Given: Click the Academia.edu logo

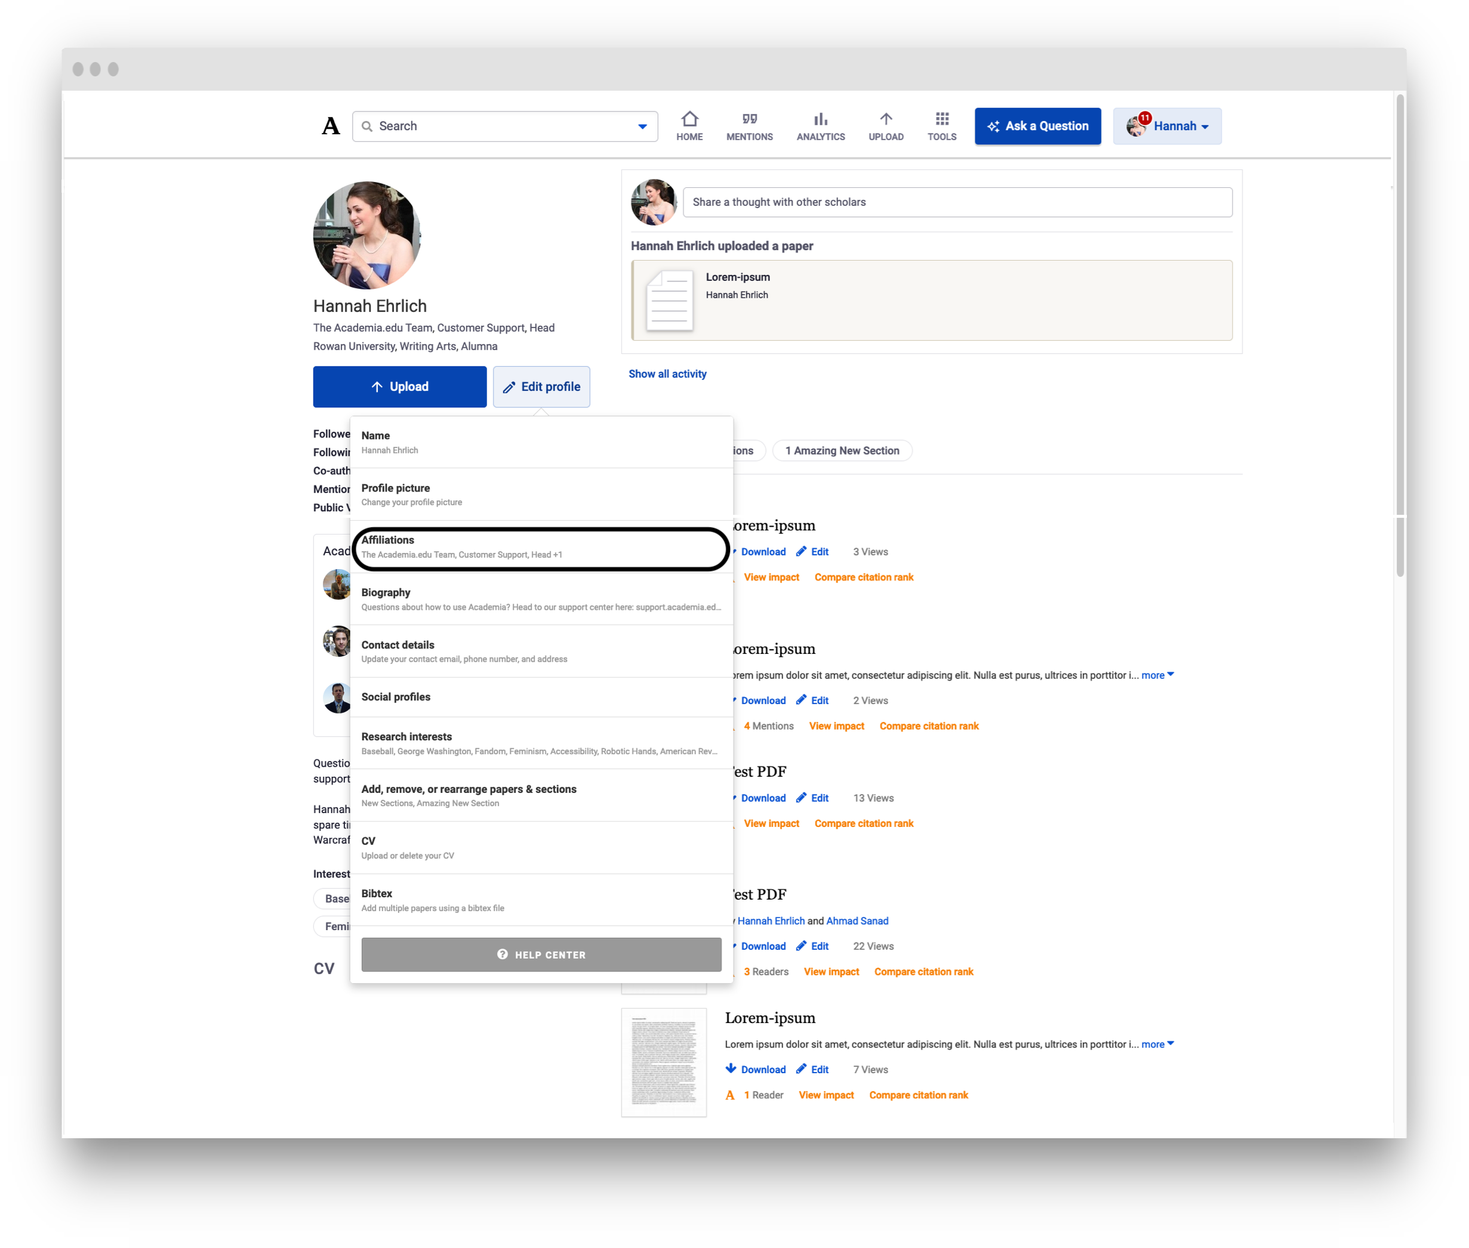Looking at the screenshot, I should (330, 125).
